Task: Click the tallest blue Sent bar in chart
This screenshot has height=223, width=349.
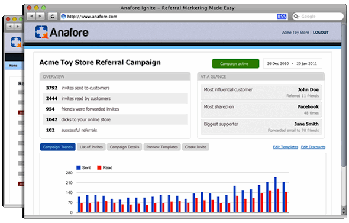Action: click(x=276, y=195)
